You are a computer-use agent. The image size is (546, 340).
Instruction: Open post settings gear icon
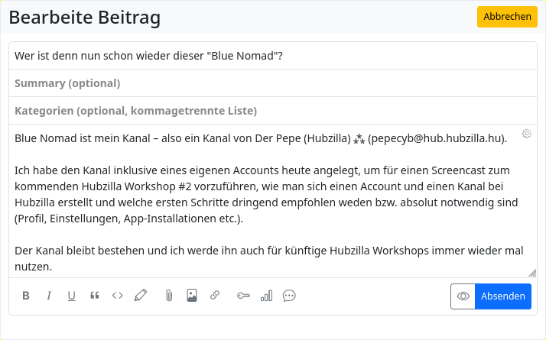[x=527, y=134]
